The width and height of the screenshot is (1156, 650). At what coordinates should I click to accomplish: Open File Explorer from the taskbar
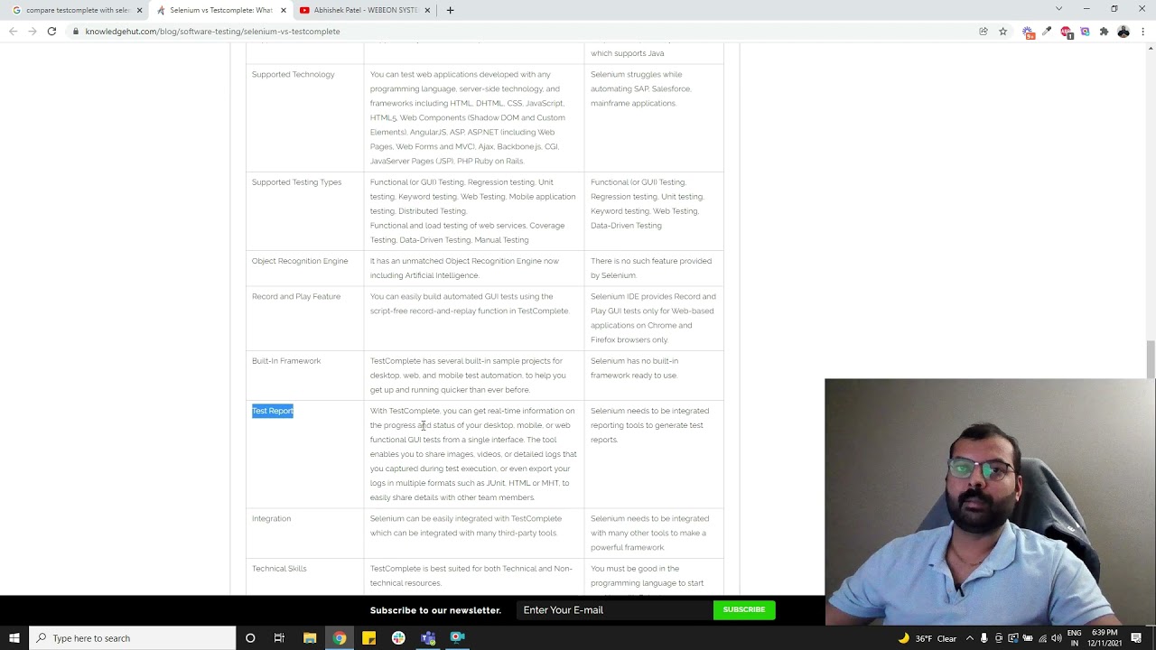point(309,638)
